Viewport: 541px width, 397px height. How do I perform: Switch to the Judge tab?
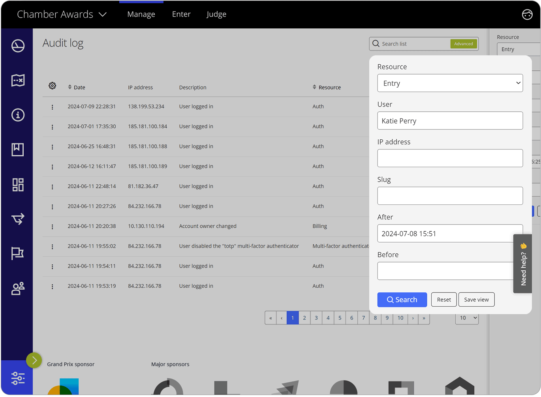click(x=216, y=15)
